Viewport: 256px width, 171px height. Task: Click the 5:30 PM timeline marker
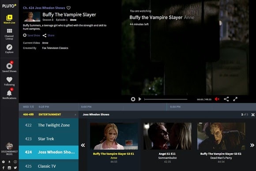point(175,107)
